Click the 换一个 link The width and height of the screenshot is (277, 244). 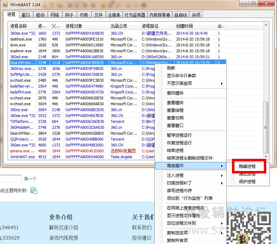[x=30, y=179]
